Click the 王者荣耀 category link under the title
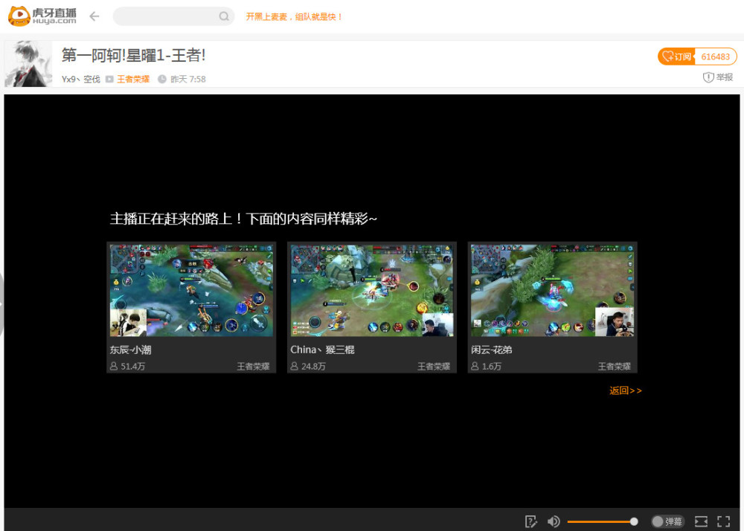The image size is (744, 531). pyautogui.click(x=133, y=79)
